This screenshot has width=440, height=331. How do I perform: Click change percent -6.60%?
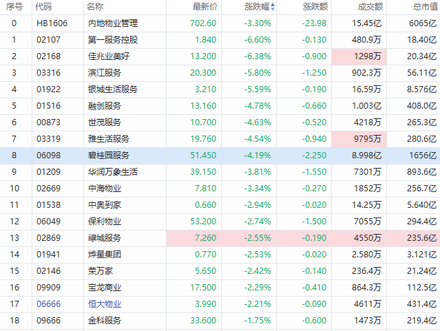(258, 39)
